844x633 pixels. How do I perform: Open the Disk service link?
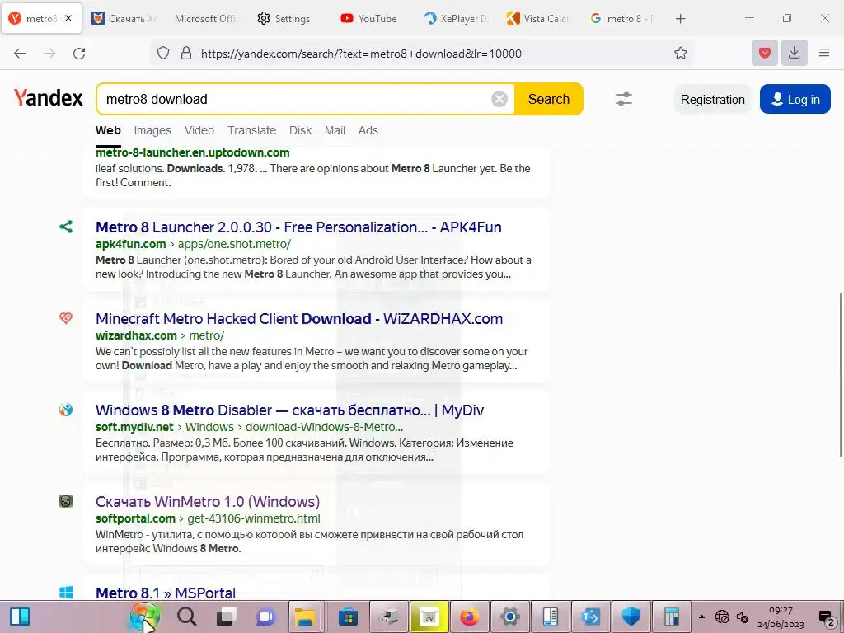click(300, 130)
